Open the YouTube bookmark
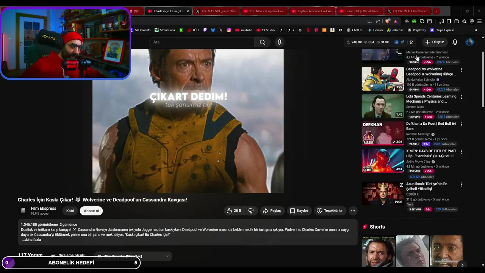 (x=244, y=30)
